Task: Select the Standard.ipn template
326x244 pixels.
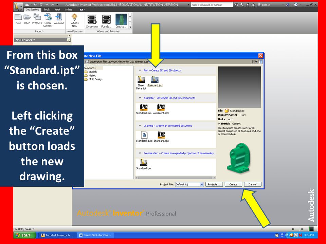Action: [143, 164]
